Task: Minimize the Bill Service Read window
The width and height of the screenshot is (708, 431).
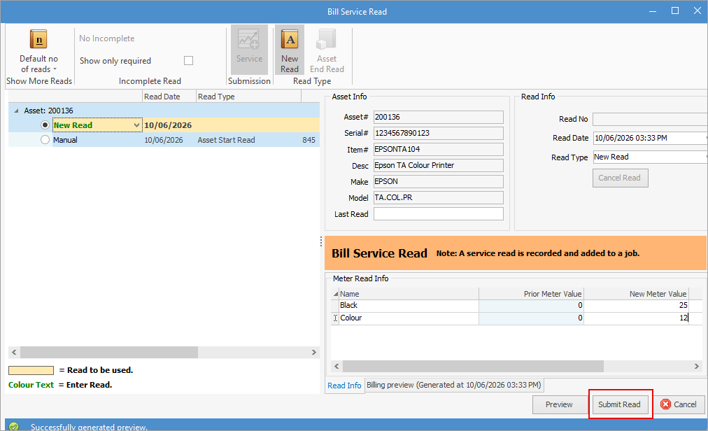Action: click(653, 10)
